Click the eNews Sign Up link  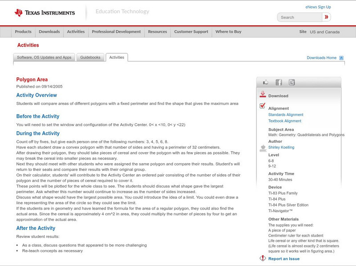318,7
